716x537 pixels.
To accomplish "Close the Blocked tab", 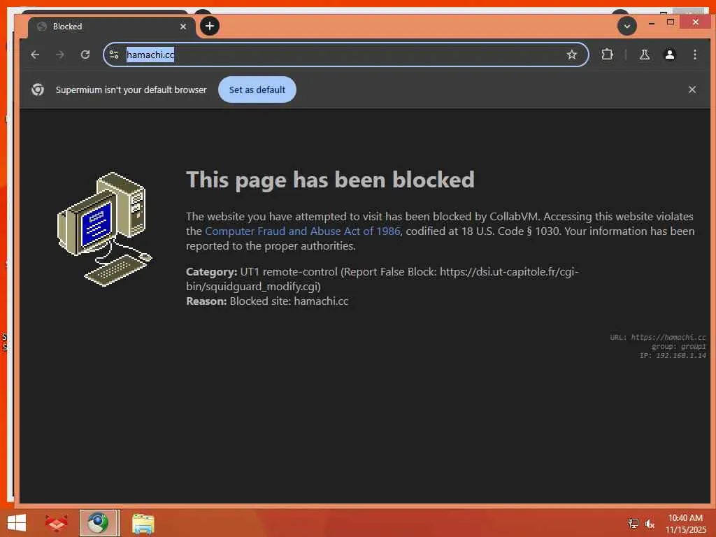I will coord(183,27).
